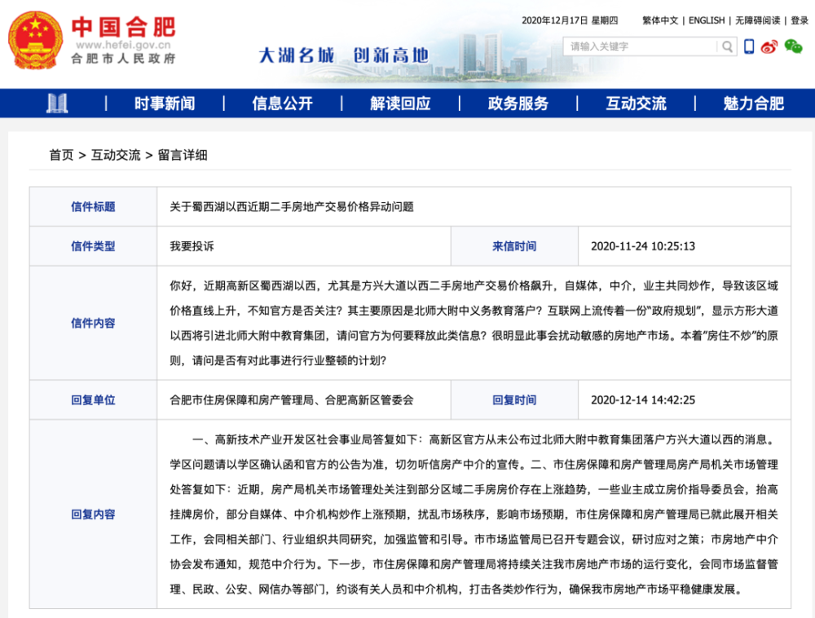
Task: Open the 信息公开 navigation menu
Action: [282, 104]
